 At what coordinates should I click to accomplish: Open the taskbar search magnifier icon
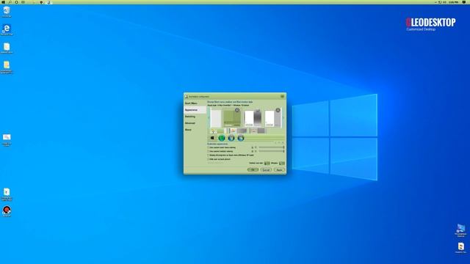(10, 2)
